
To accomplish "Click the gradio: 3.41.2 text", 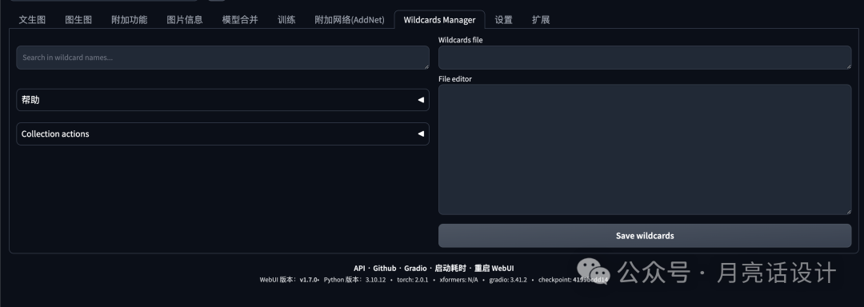I will click(508, 280).
